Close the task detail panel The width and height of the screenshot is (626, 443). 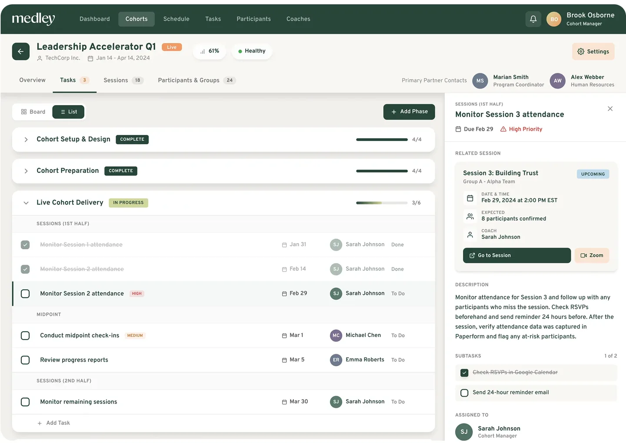[x=610, y=109]
